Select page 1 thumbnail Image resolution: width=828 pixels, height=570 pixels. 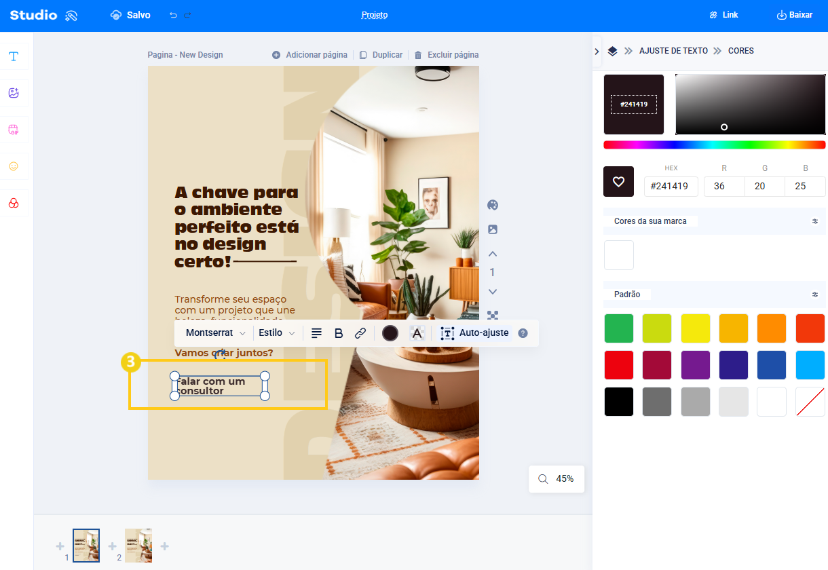point(86,546)
